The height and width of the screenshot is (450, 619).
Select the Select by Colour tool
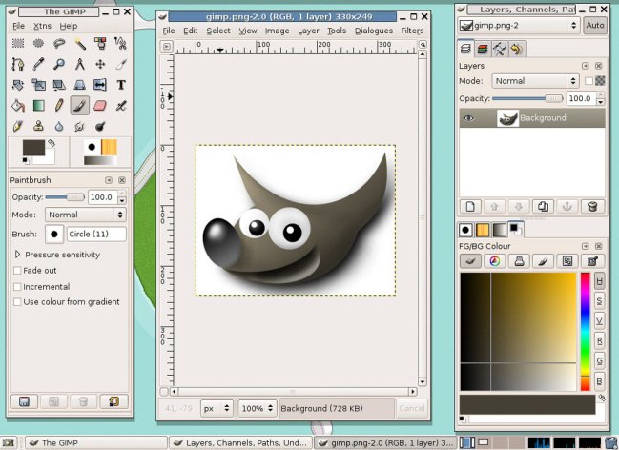100,43
